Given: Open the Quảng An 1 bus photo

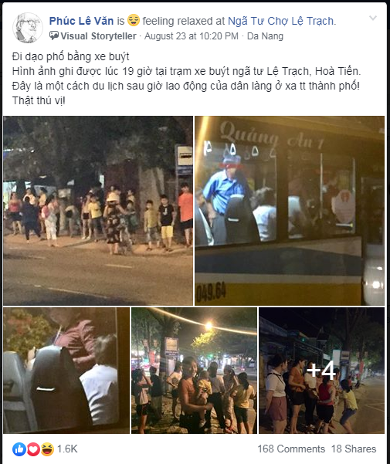Looking at the screenshot, I should tap(290, 211).
